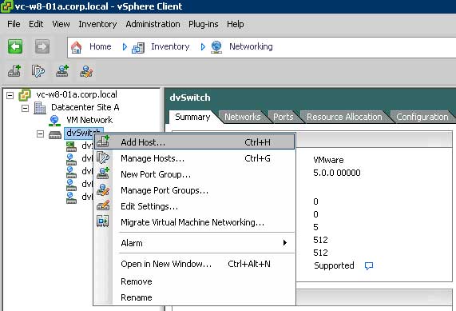The image size is (456, 311).
Task: Open the Inventory menu
Action: coord(97,24)
